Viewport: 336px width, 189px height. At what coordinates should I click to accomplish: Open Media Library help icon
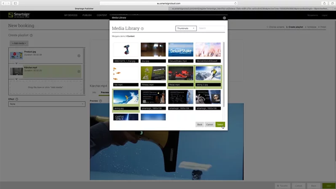[142, 29]
